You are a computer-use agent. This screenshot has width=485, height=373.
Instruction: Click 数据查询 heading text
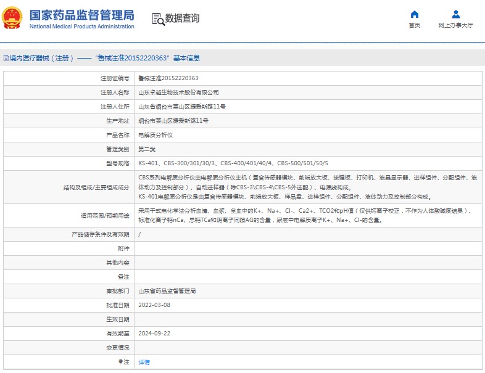coord(182,18)
